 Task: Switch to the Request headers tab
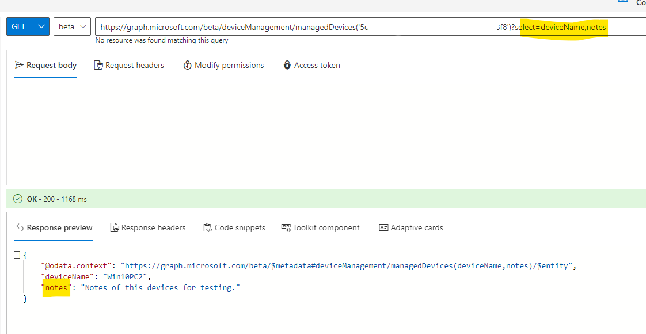pos(129,65)
